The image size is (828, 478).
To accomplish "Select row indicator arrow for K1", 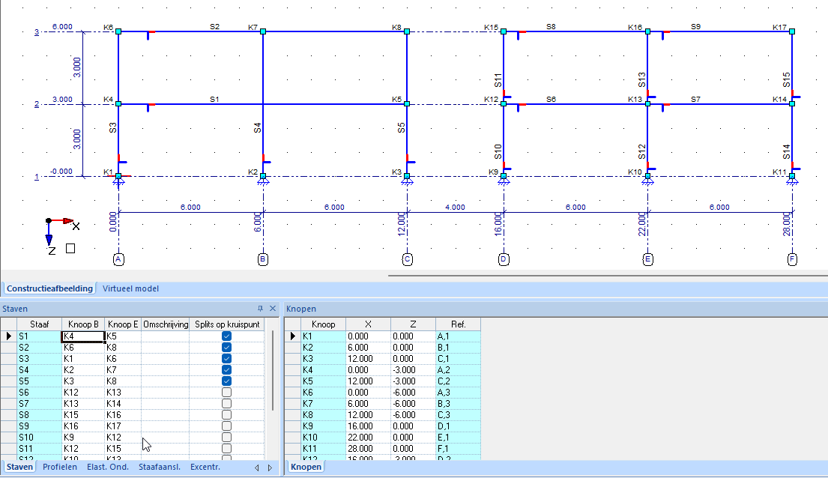I will [292, 336].
